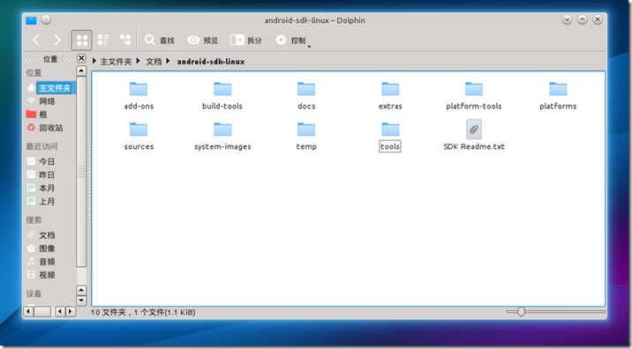632x349 pixels.
Task: Click the 拆分 split view button
Action: (245, 40)
